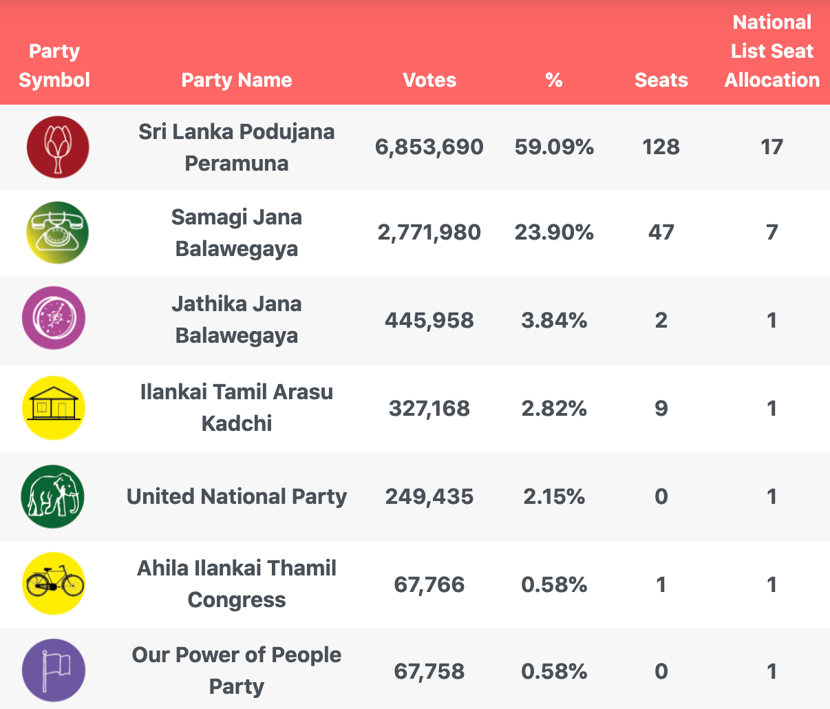Click the Ahila Ilankai Thamil Congress bicycle symbol
The height and width of the screenshot is (709, 830).
coord(54,584)
